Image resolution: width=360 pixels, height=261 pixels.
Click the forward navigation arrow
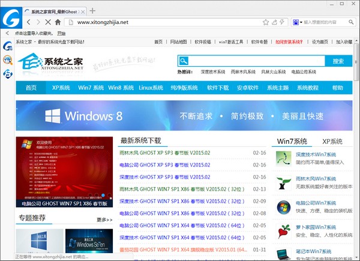click(x=38, y=22)
